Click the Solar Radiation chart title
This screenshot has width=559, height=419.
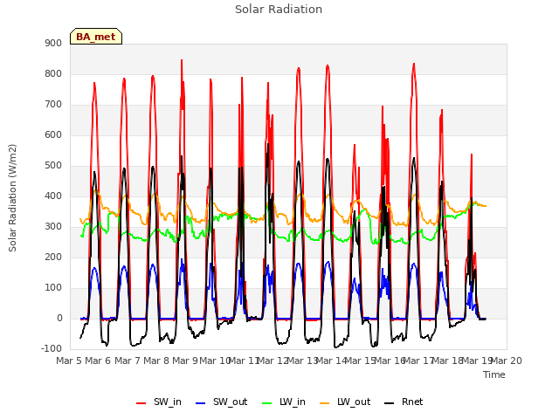279,10
